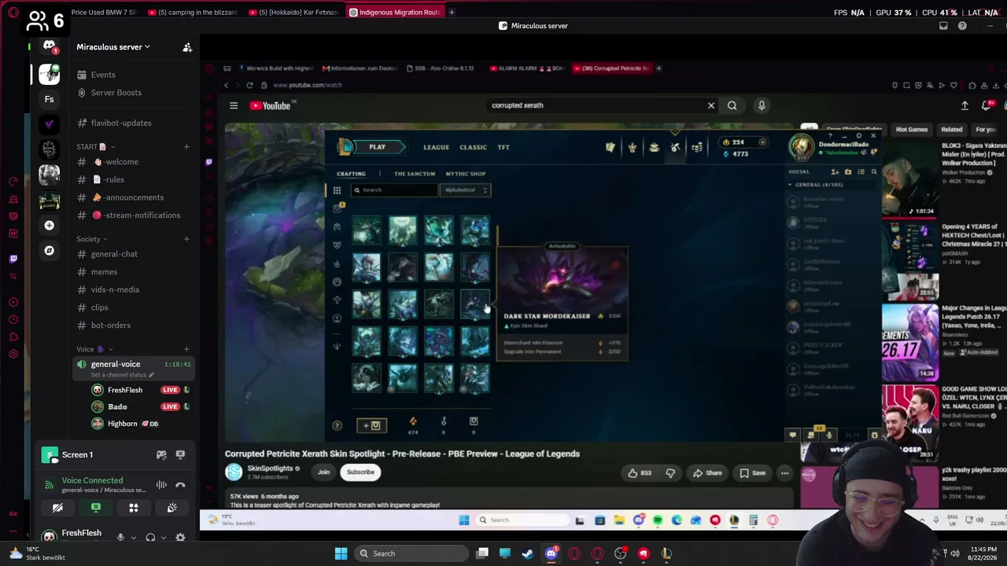Add a channel to START category

(186, 147)
